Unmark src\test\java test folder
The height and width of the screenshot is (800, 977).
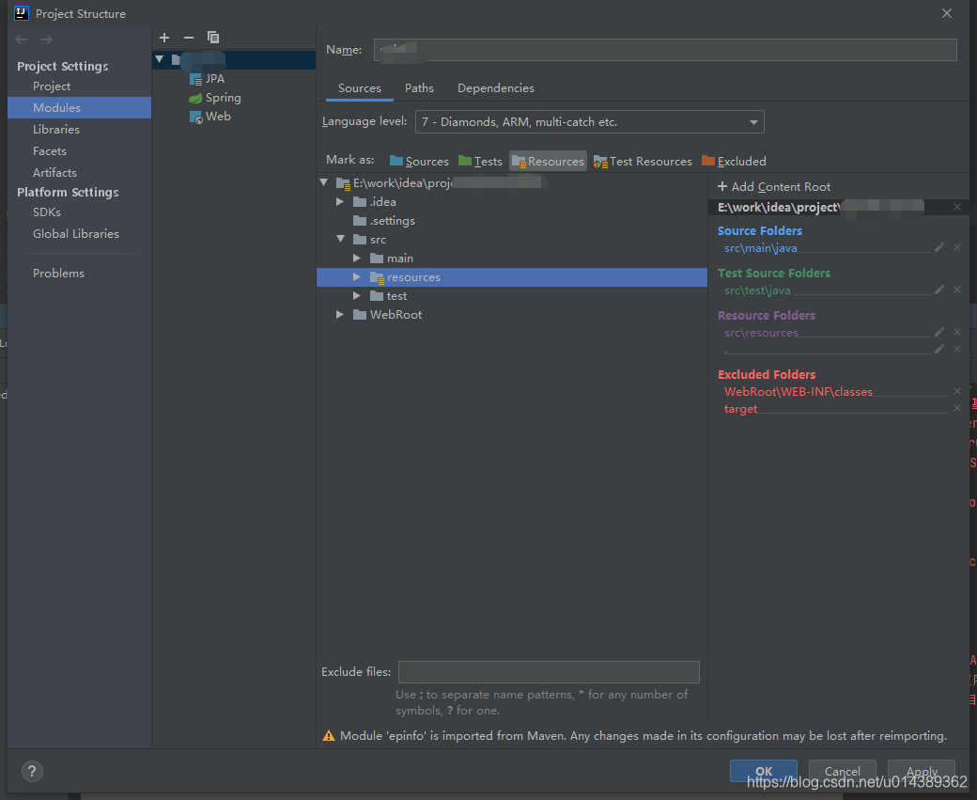(x=957, y=290)
